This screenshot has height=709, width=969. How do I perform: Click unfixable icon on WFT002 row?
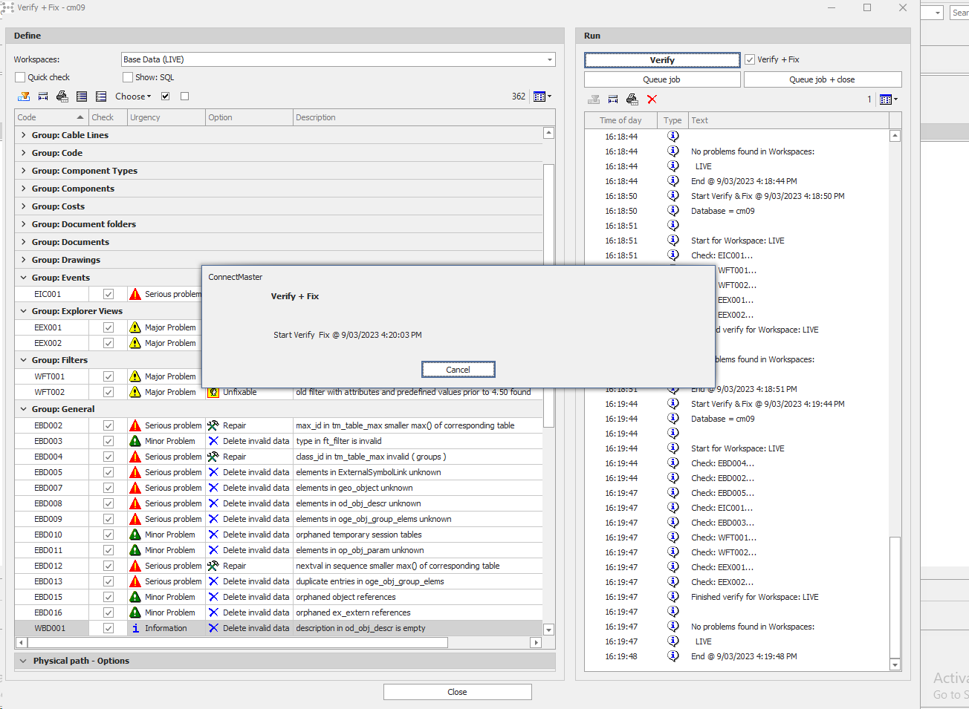point(213,392)
